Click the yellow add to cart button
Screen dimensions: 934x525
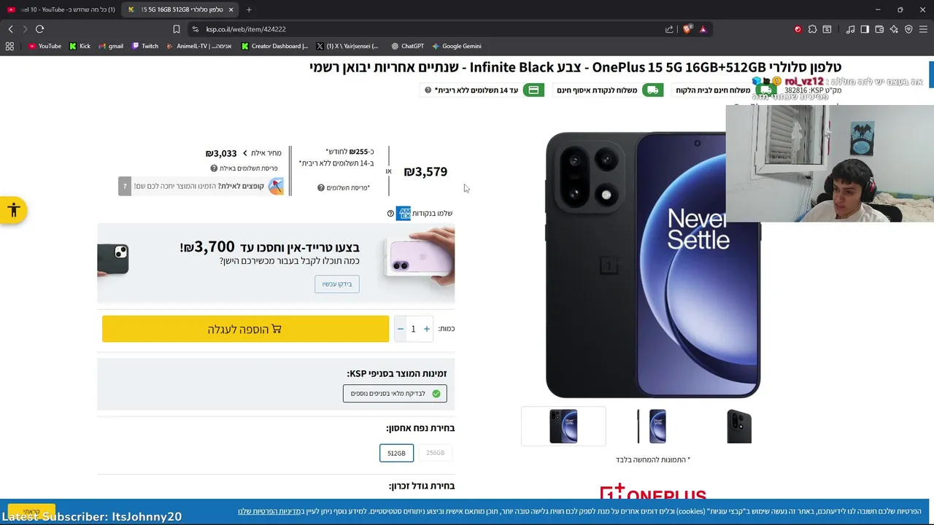245,329
